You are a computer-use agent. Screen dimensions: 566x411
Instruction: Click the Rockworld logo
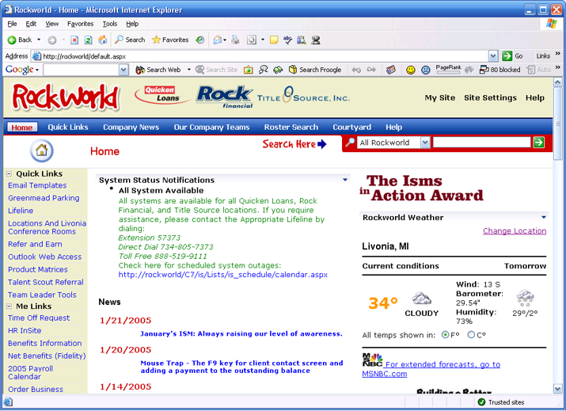coord(66,97)
